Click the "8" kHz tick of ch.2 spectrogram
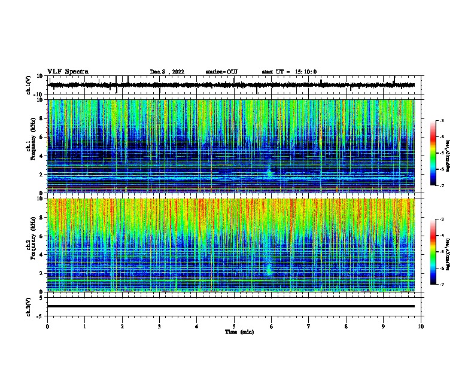This screenshot has height=366, width=474. 41,218
